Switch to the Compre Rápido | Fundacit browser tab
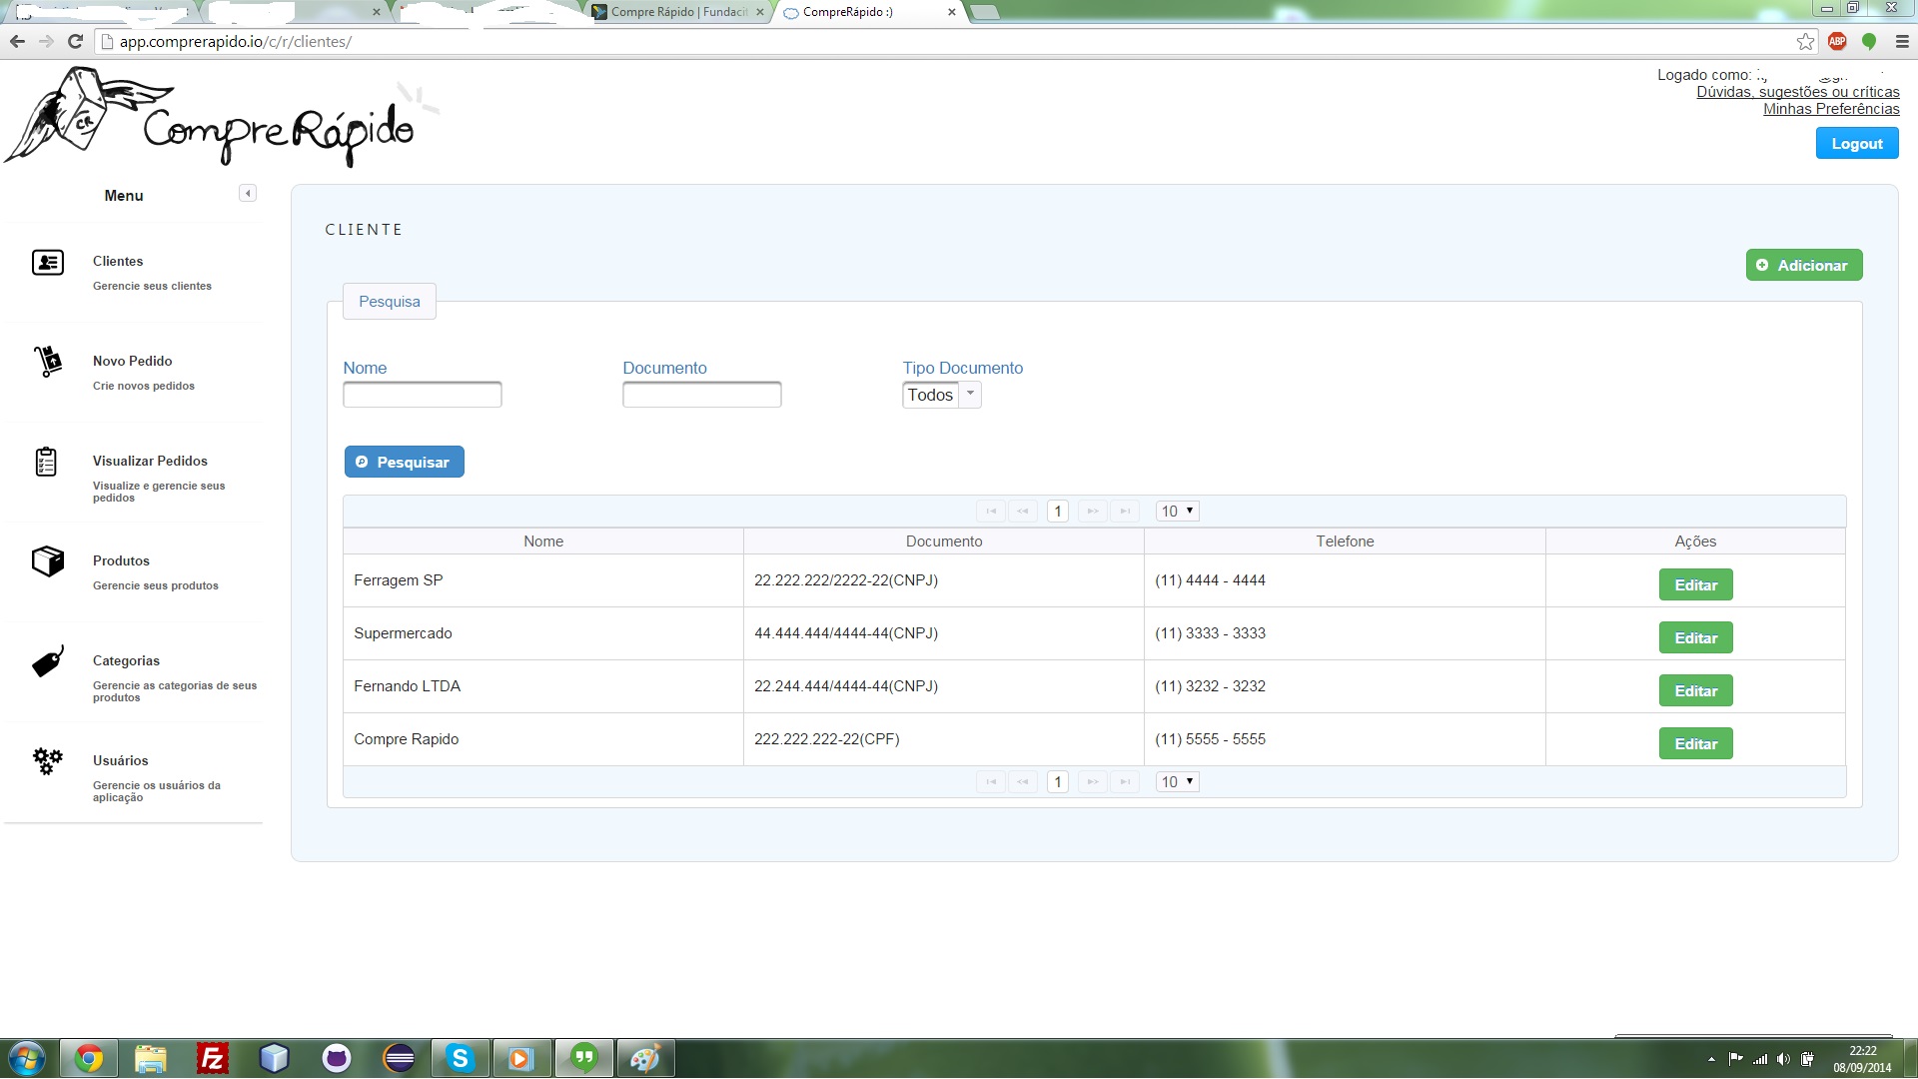 678,12
